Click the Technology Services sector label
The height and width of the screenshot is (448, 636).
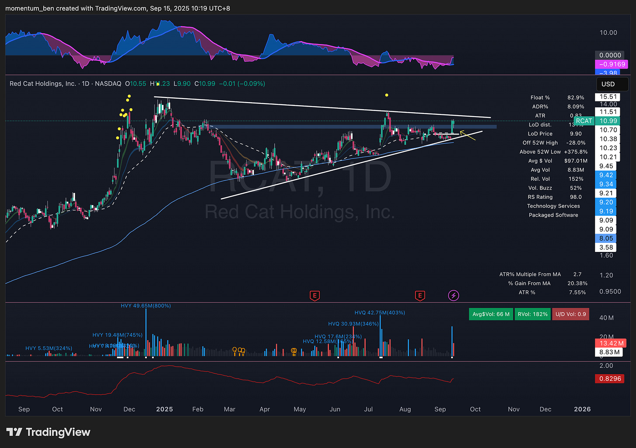tap(553, 206)
